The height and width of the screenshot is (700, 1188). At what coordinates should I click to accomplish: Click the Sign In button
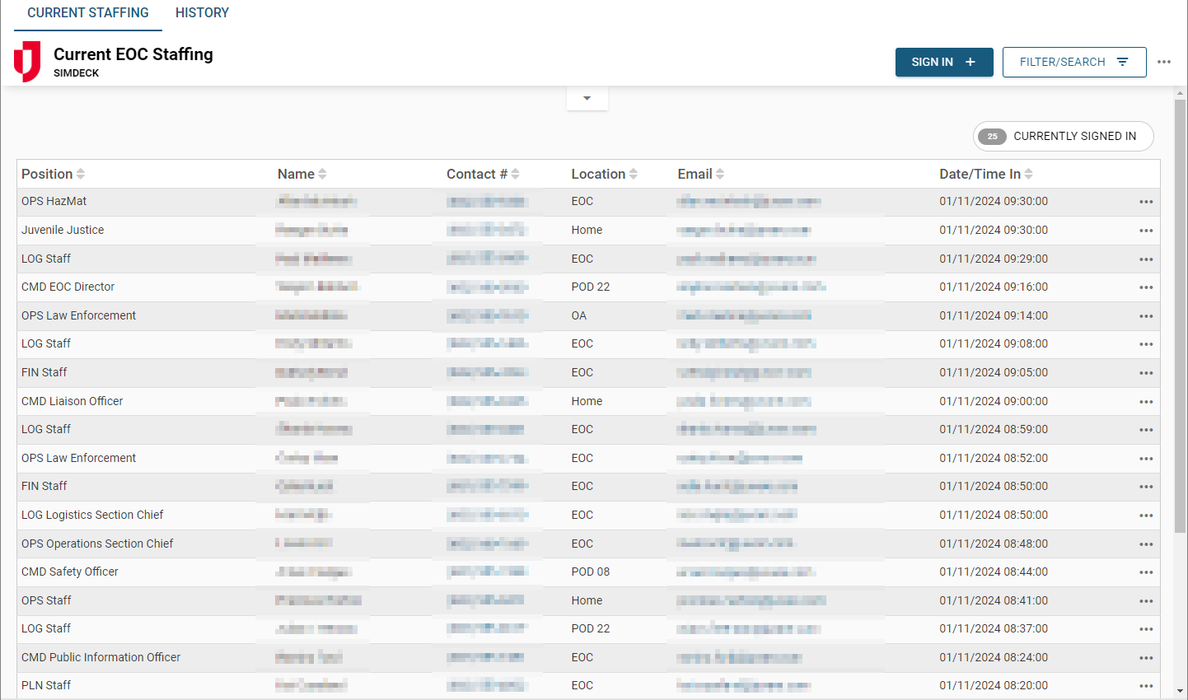[x=943, y=62]
